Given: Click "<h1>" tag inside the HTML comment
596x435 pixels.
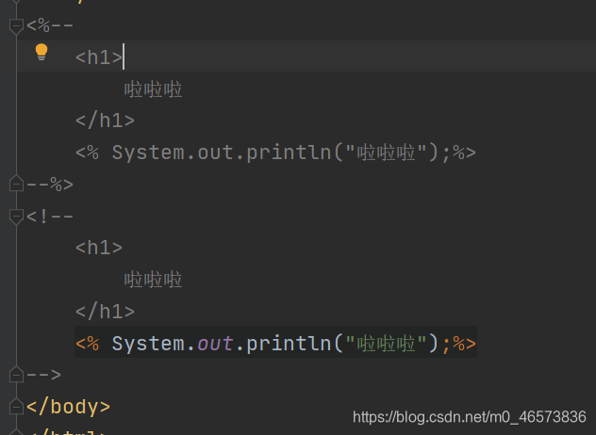Looking at the screenshot, I should click(99, 248).
